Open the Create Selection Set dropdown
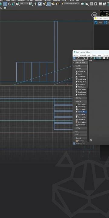Screen dimensions: 109x218 72,3
